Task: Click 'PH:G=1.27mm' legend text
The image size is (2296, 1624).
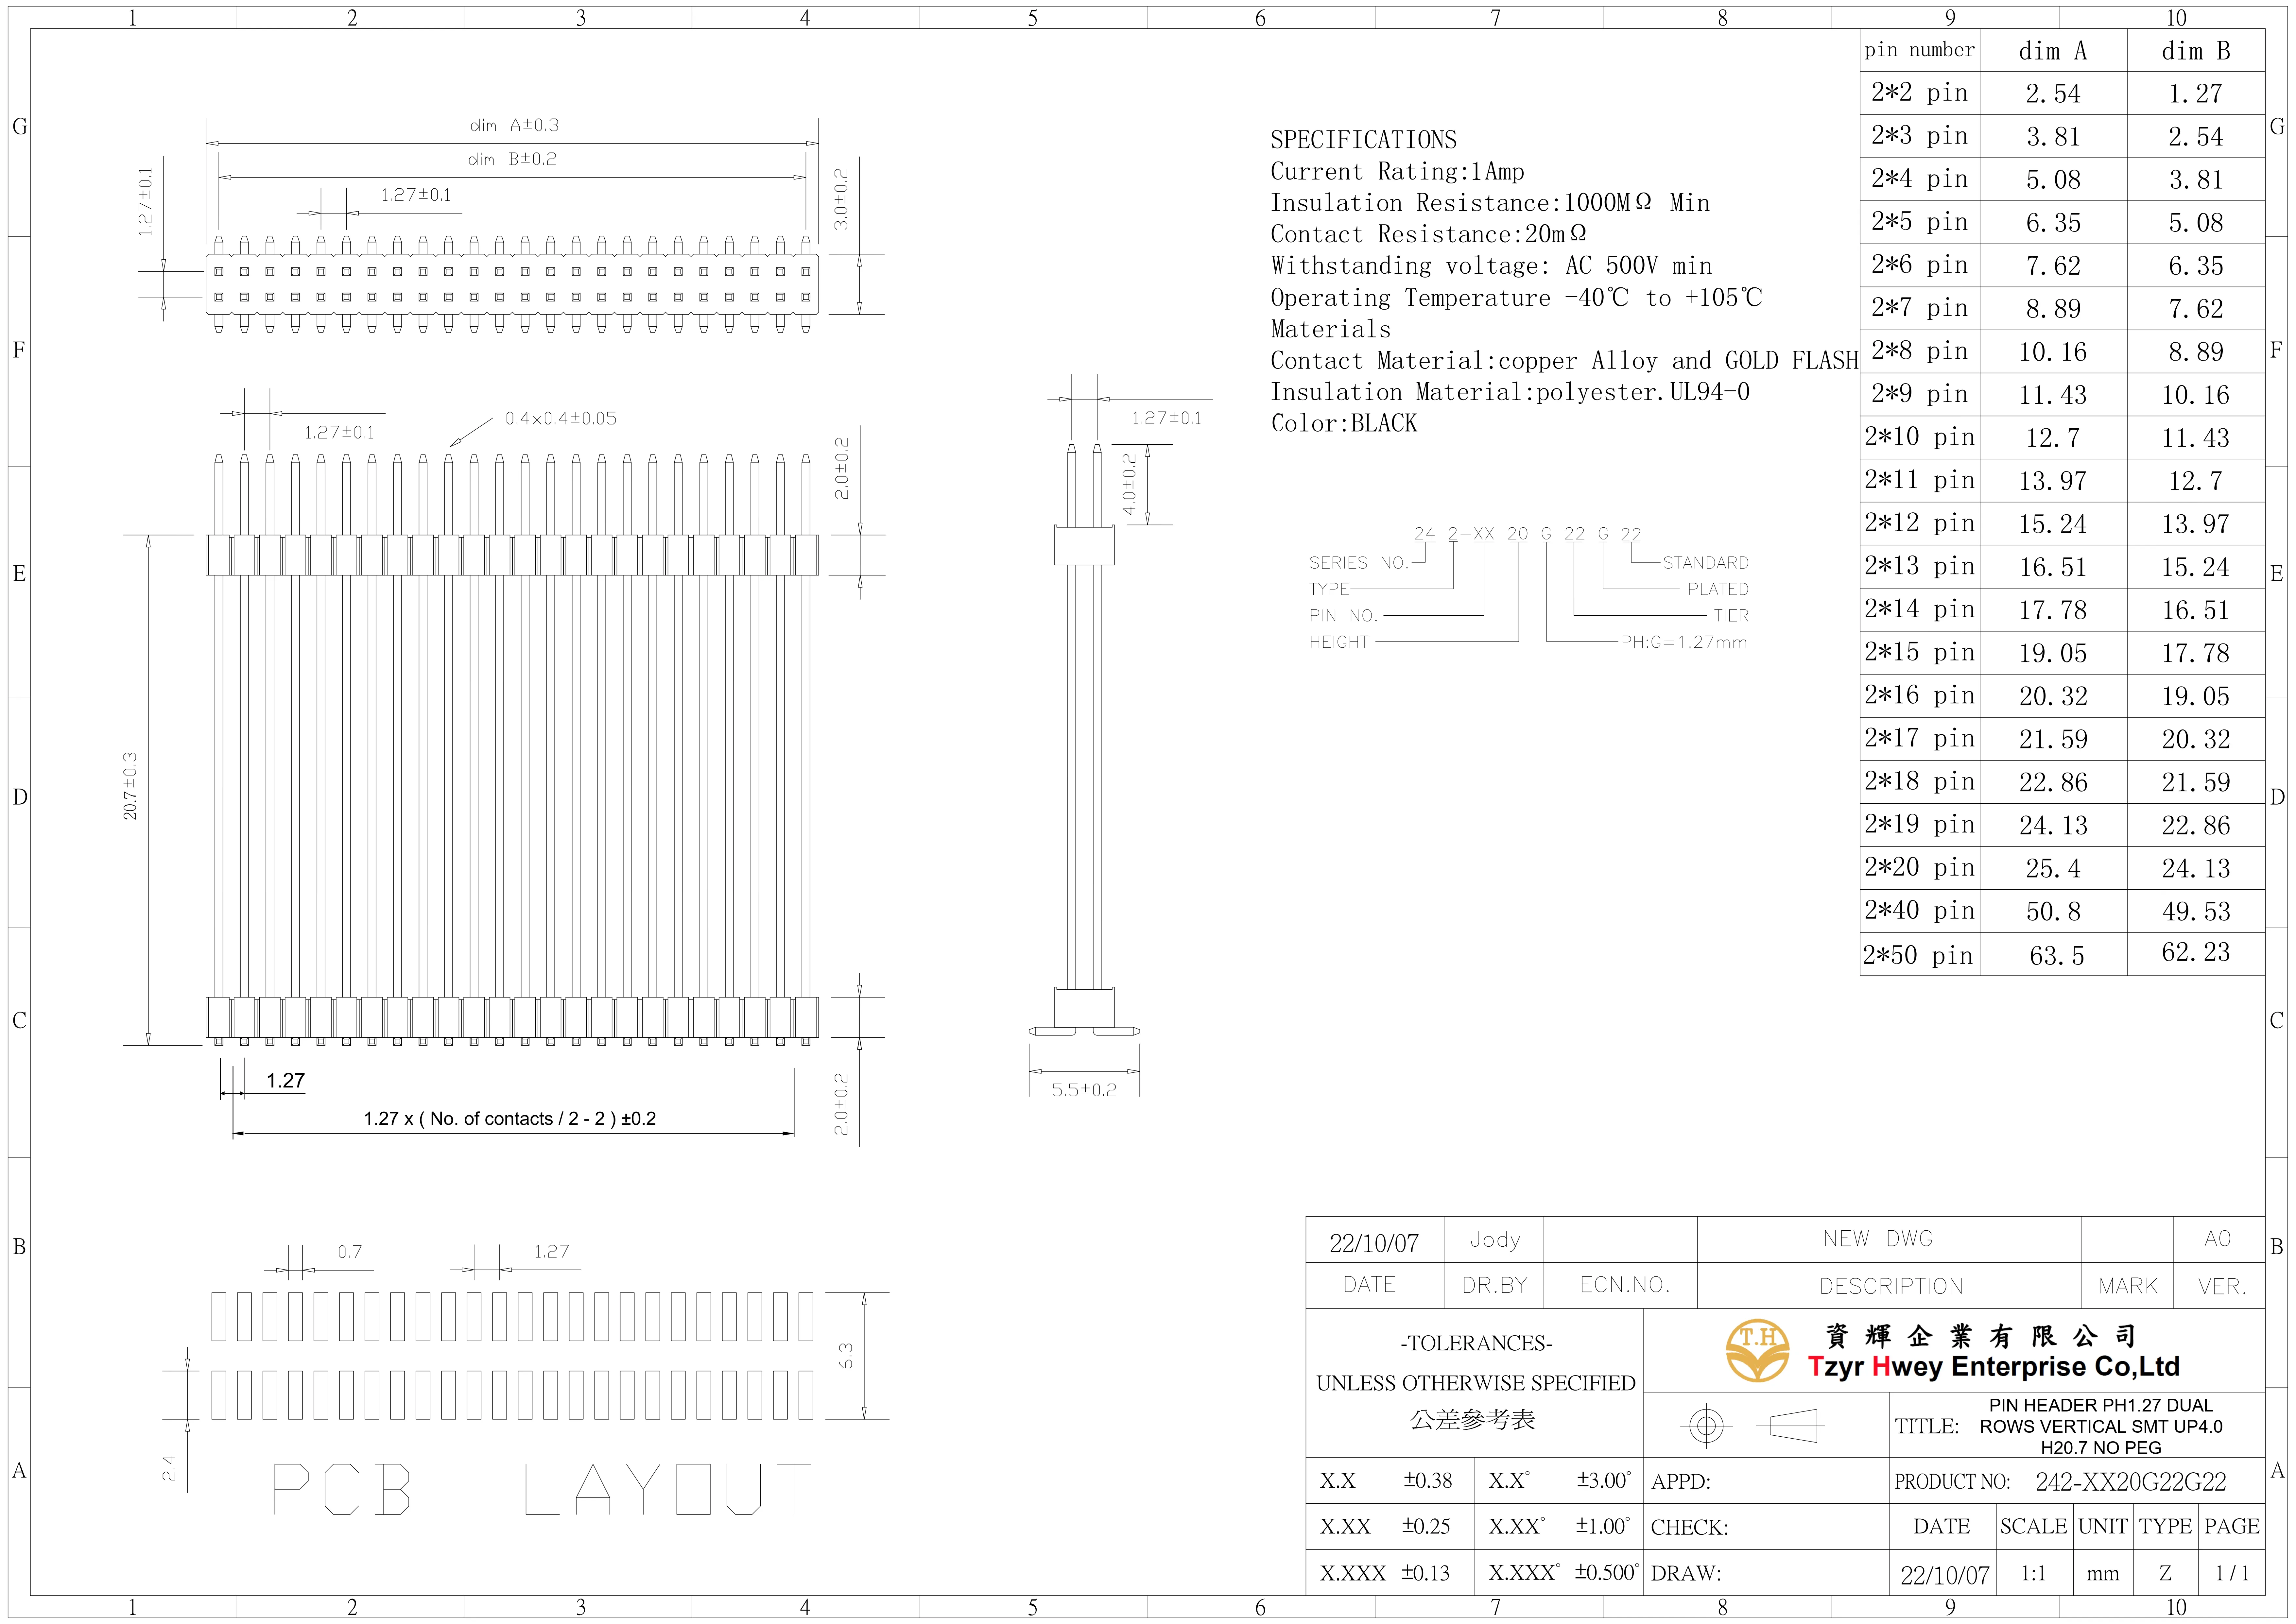Action: click(x=1684, y=642)
